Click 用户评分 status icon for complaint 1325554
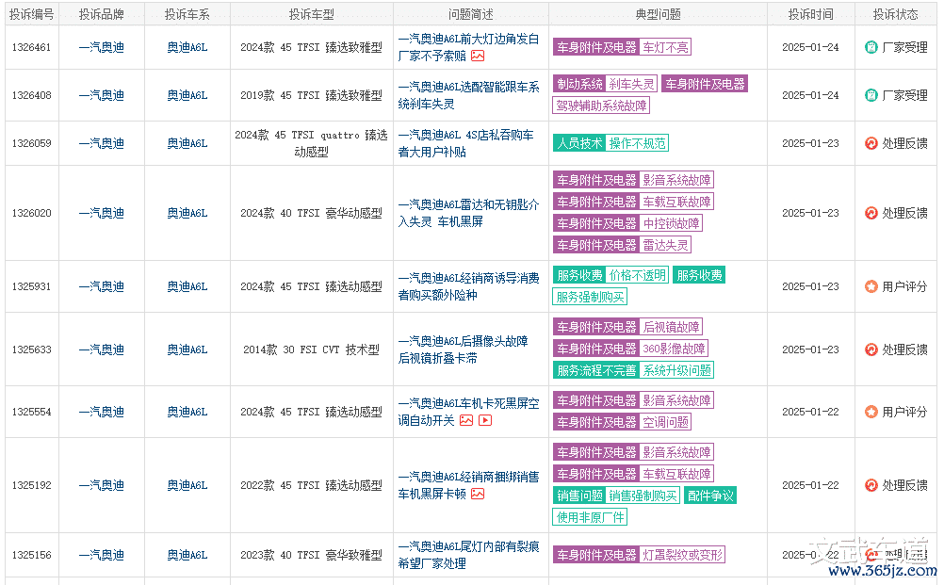 (871, 412)
